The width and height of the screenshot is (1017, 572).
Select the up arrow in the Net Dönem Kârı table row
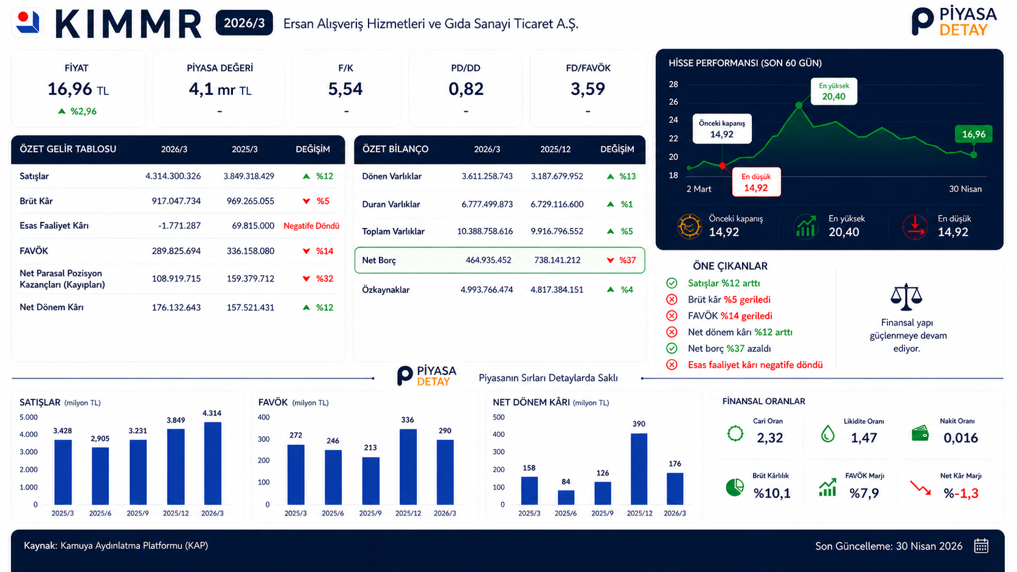[x=307, y=308]
